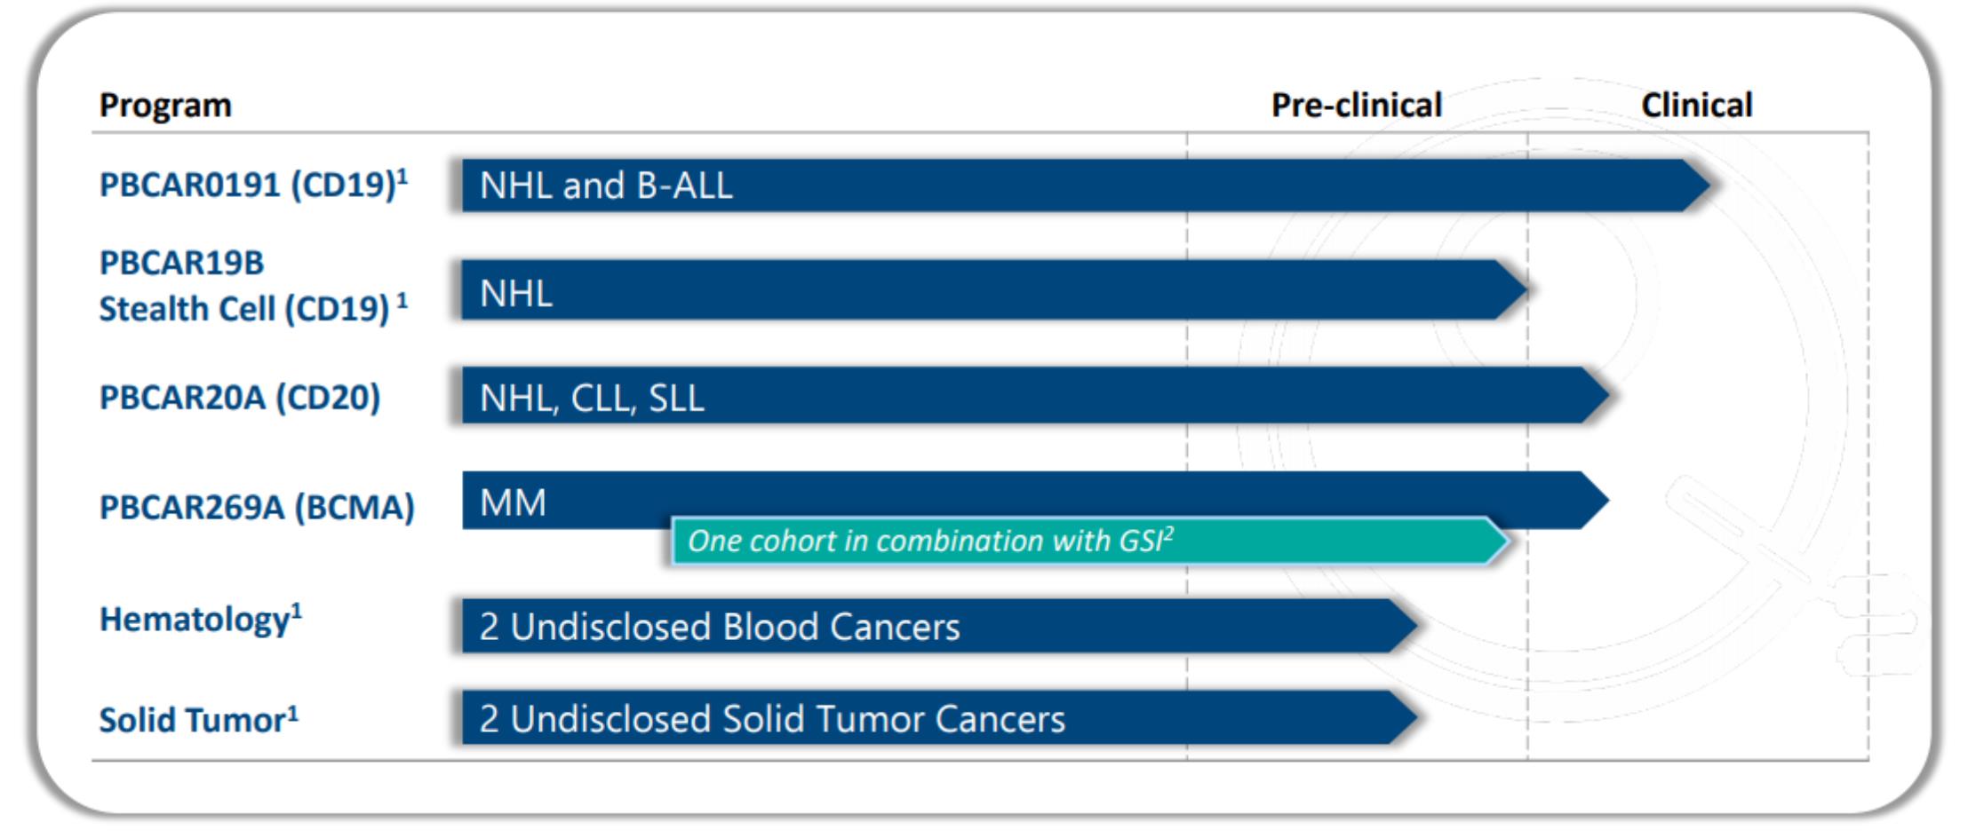Viewport: 1968px width, 838px height.
Task: Click the Program column header
Action: pyautogui.click(x=165, y=105)
